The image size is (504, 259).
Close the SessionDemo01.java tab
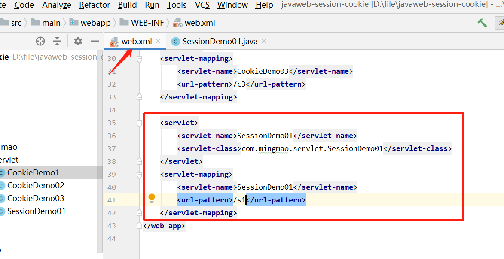pos(264,42)
